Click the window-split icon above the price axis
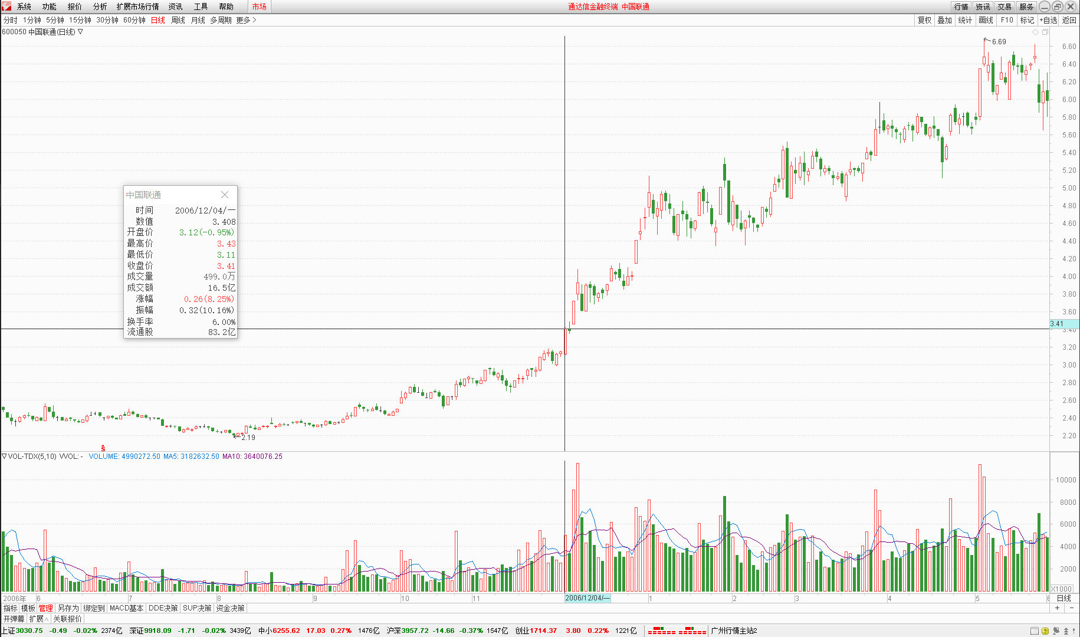This screenshot has width=1080, height=637. coord(1045,32)
